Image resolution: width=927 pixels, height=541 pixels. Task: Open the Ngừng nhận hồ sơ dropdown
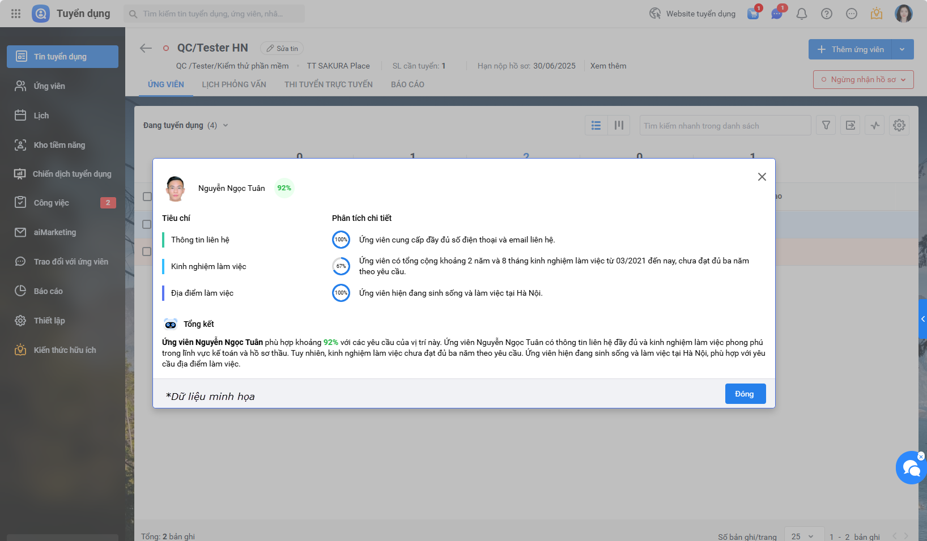point(863,79)
